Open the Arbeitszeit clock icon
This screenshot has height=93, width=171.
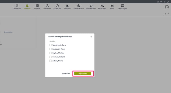tap(57, 6)
